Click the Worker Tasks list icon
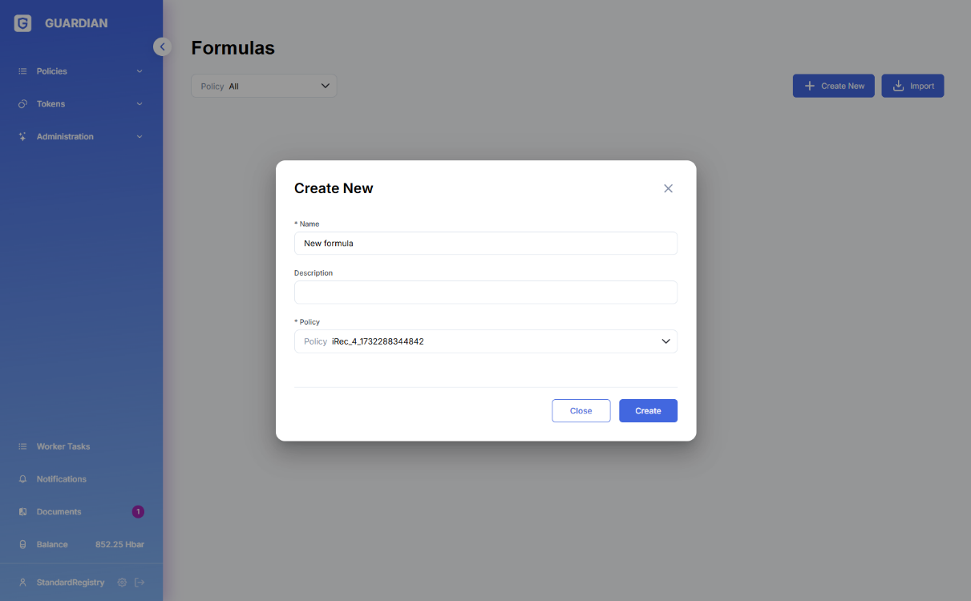This screenshot has height=601, width=971. pos(23,446)
